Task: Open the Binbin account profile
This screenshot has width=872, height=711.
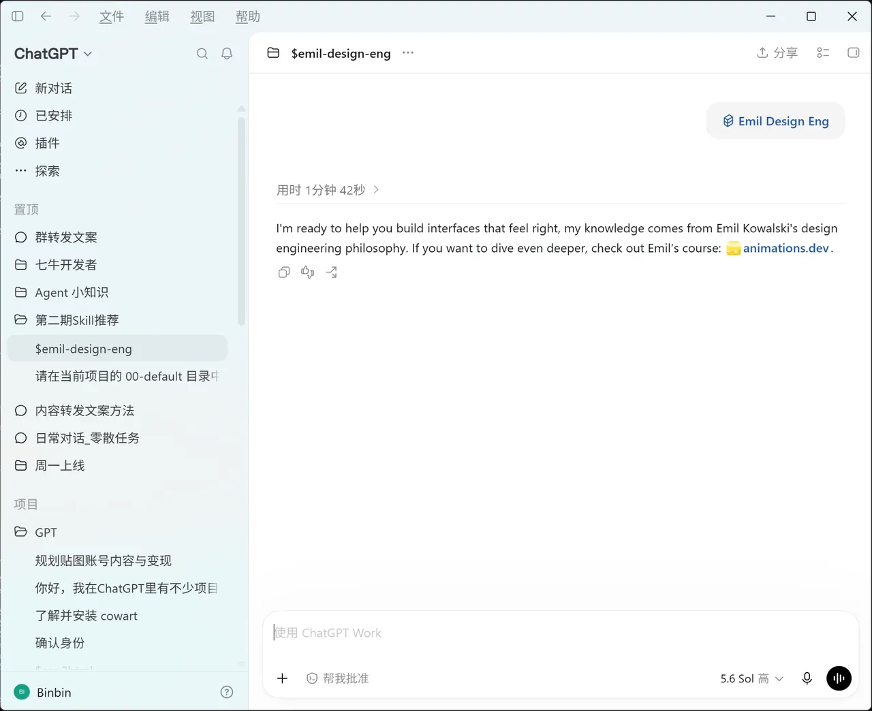Action: click(43, 693)
